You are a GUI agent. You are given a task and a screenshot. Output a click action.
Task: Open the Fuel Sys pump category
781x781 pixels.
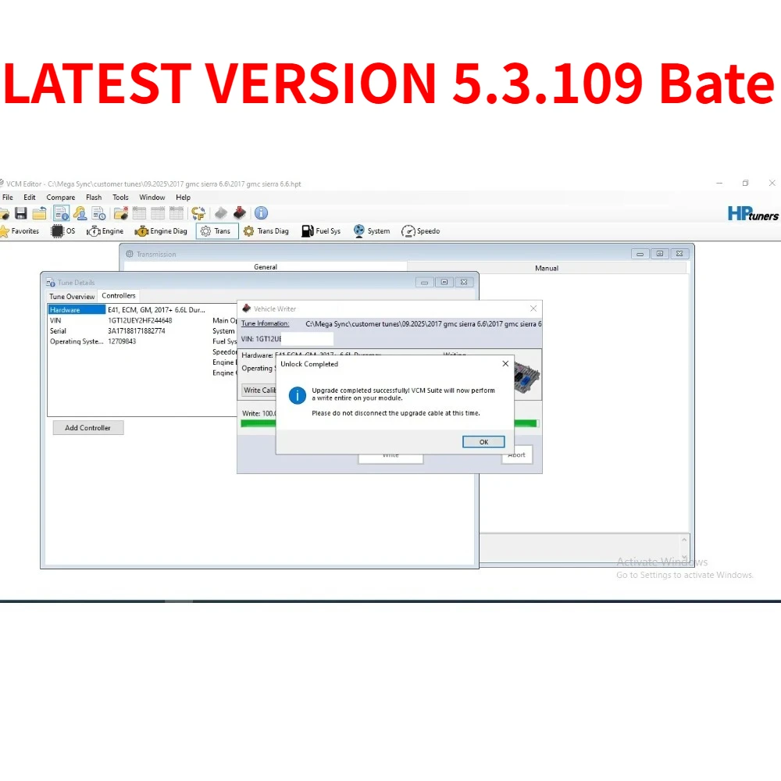321,231
